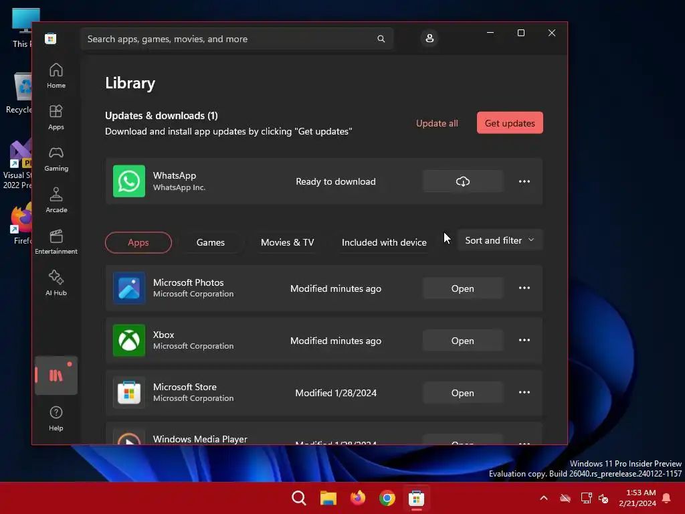Click the Microsoft Photos title text
Image resolution: width=685 pixels, height=514 pixels.
[x=188, y=282]
